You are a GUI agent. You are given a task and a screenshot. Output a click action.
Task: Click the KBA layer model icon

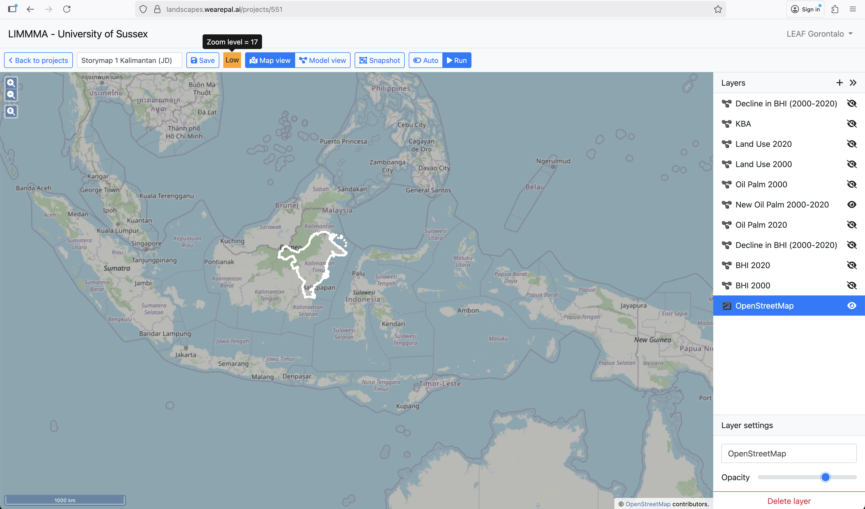[726, 124]
